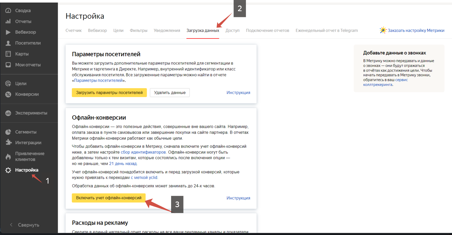Click the Мои отчеты icon
The image size is (452, 235).
[8, 65]
